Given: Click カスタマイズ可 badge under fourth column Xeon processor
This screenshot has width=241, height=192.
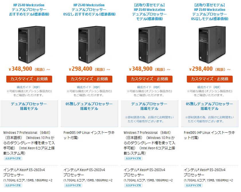Looking at the screenshot, I should pos(193,185).
